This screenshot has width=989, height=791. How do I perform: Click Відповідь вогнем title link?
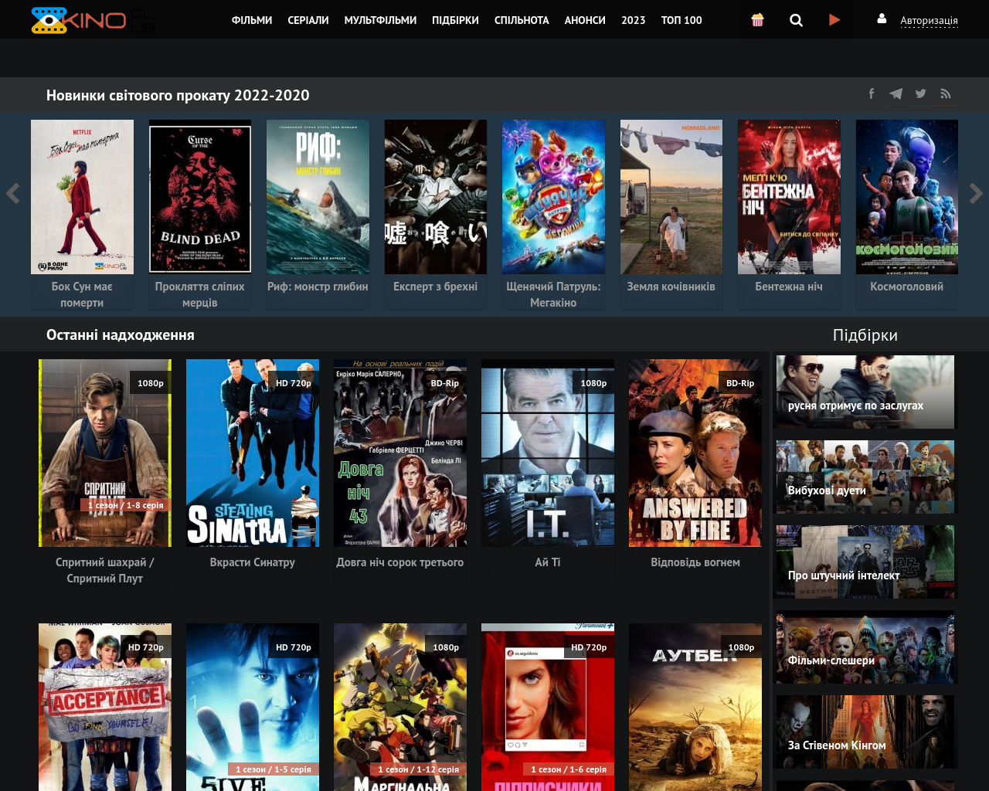695,562
